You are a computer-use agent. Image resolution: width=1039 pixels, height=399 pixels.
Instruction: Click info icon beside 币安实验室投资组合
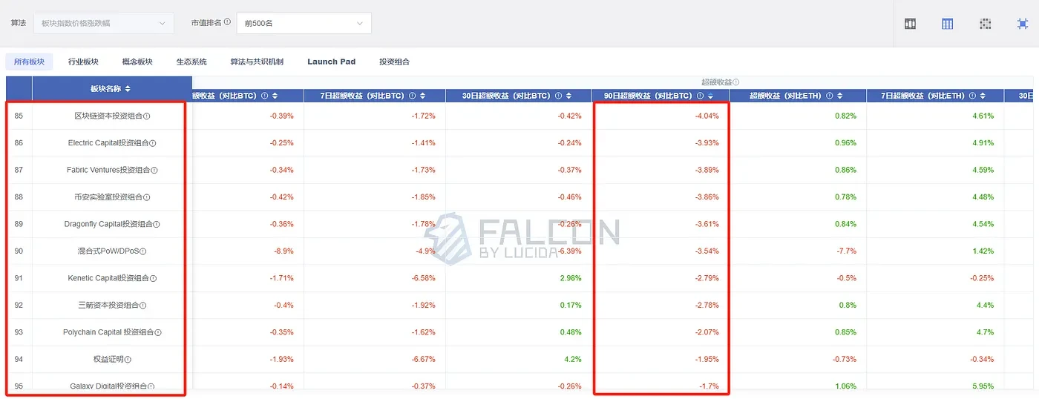147,197
